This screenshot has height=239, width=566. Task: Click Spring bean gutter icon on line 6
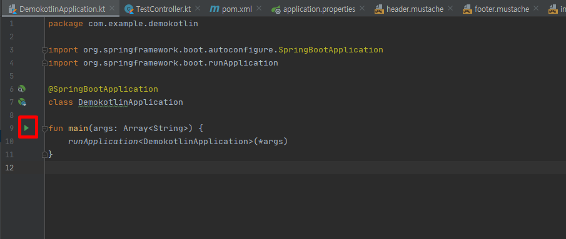coord(22,89)
